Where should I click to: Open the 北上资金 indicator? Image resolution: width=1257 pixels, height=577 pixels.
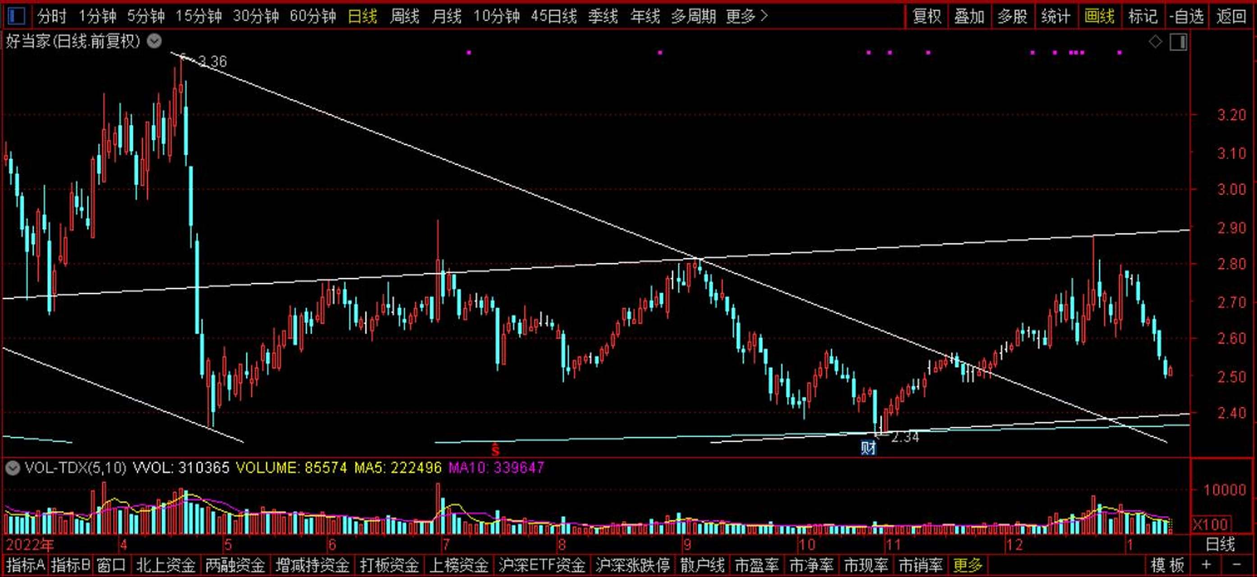165,565
